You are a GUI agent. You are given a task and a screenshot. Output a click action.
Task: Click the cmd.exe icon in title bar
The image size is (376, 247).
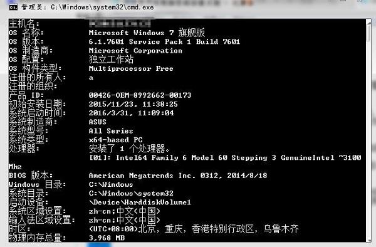[x=13, y=8]
